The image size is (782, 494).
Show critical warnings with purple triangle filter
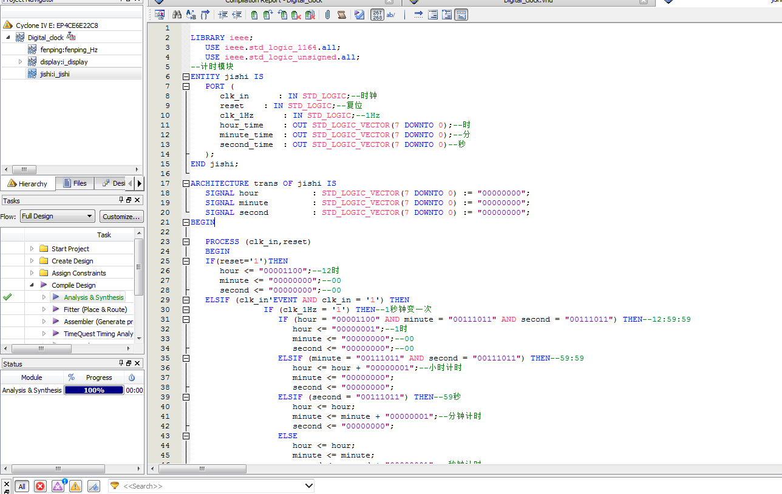58,486
